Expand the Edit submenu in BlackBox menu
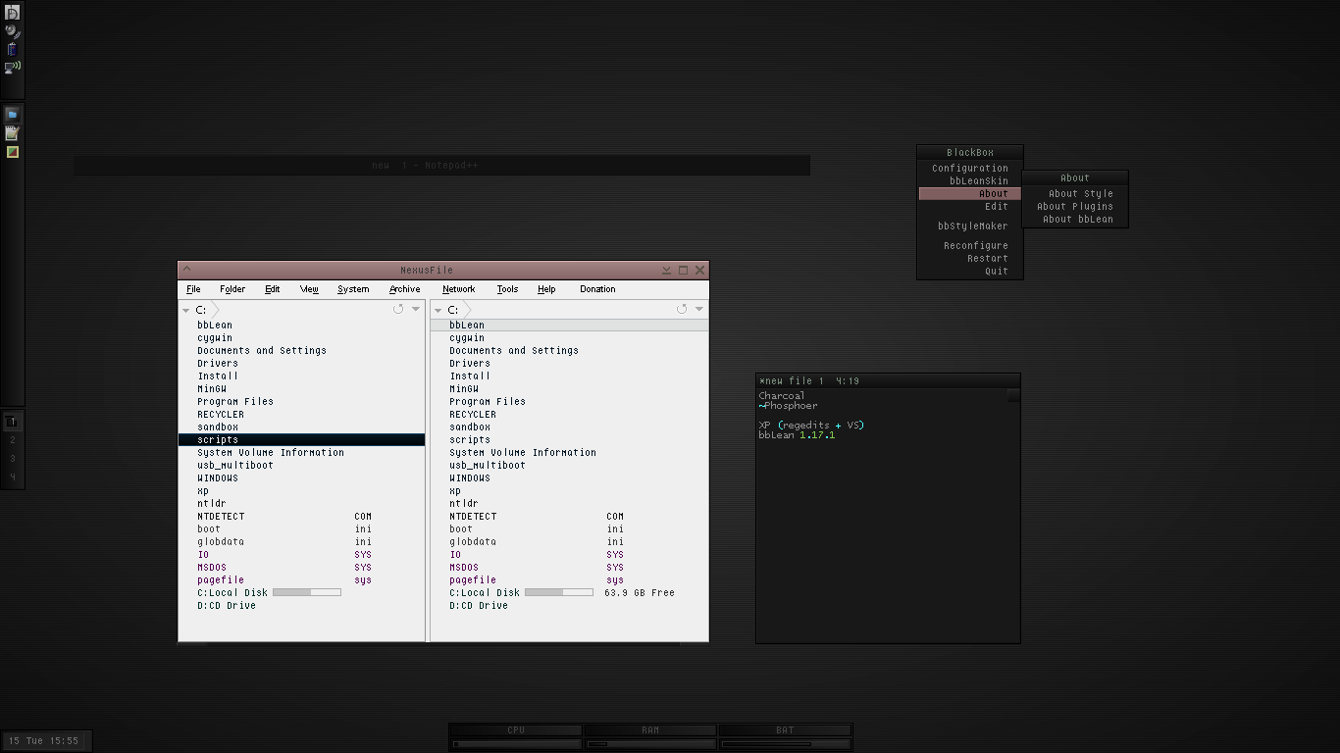Image resolution: width=1340 pixels, height=753 pixels. click(x=970, y=207)
